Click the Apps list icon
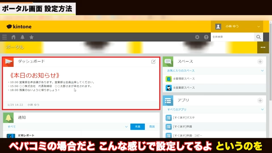This screenshot has width=272, height=153. click(168, 101)
